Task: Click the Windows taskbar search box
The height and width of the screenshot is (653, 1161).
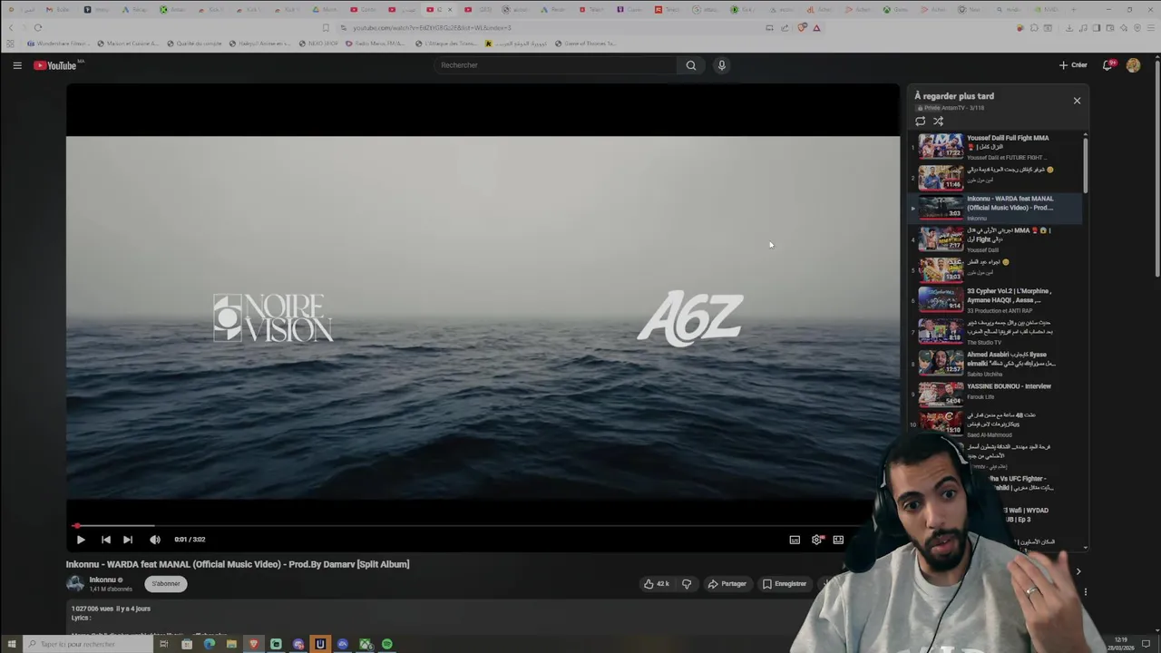Action: pyautogui.click(x=87, y=644)
